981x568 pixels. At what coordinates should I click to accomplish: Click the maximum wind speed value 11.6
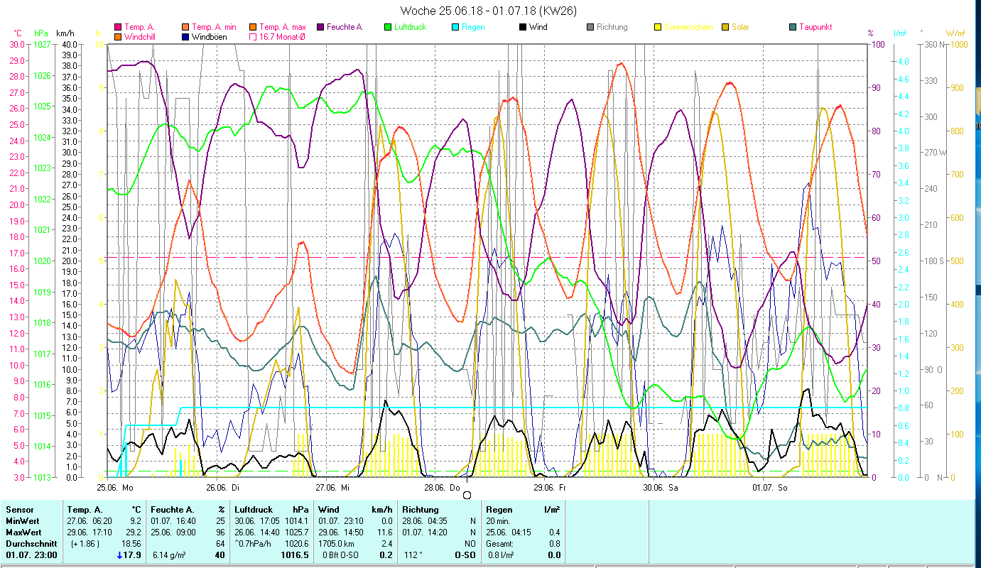point(386,532)
